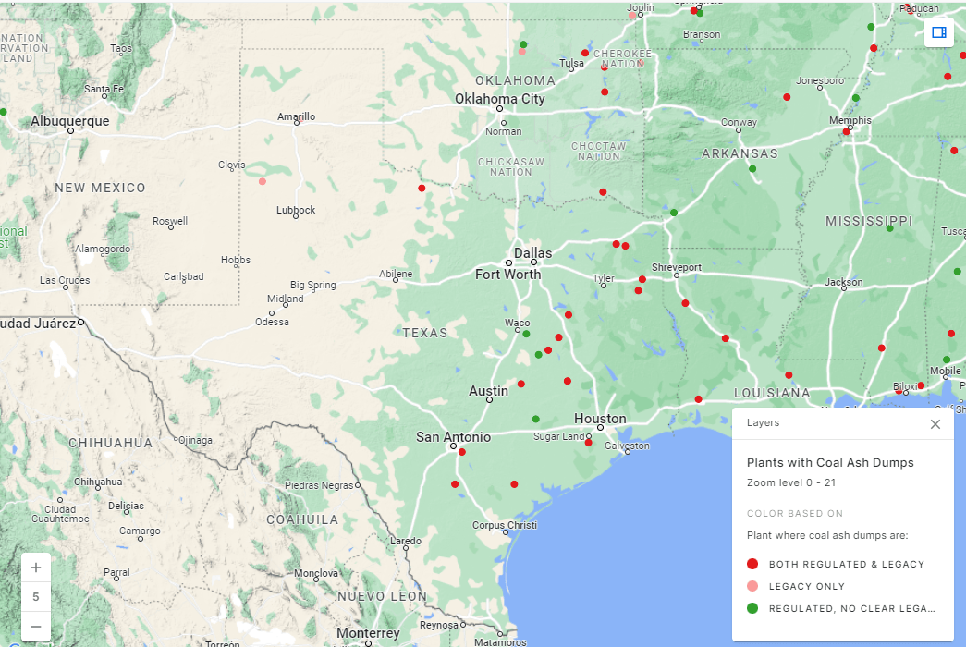This screenshot has height=647, width=966.
Task: Click the green marker near Mobile
Action: 945,359
